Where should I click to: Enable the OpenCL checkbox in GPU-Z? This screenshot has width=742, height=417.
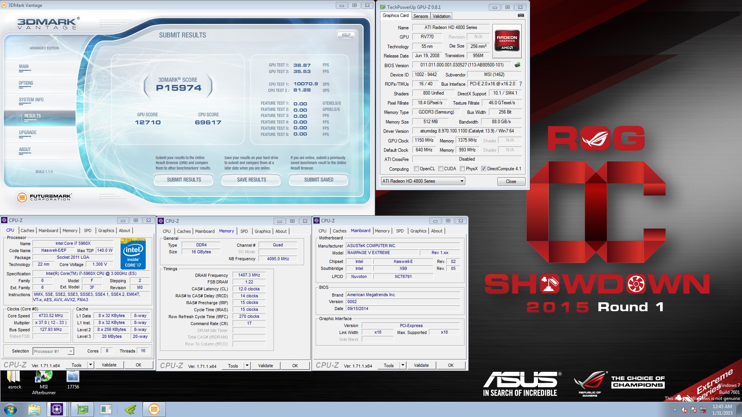point(416,169)
